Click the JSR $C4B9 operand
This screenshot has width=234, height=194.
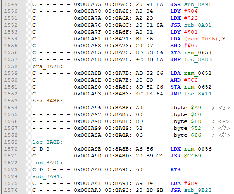pos(193,156)
